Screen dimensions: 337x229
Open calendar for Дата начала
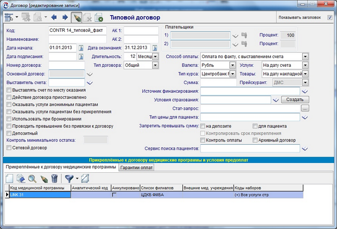point(81,48)
